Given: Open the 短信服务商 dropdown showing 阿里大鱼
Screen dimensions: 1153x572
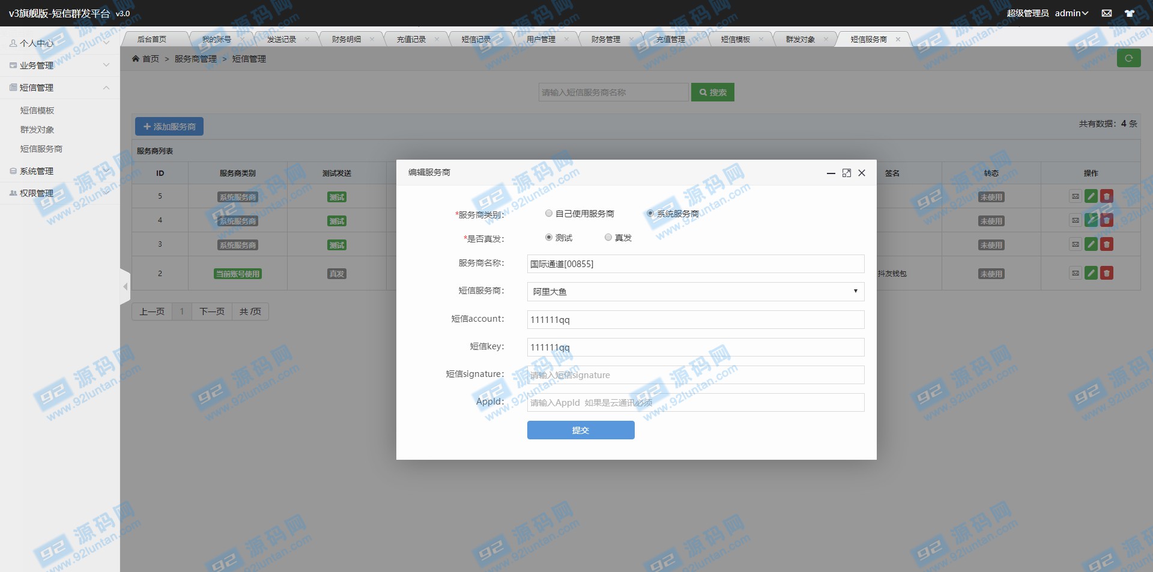Looking at the screenshot, I should click(695, 292).
